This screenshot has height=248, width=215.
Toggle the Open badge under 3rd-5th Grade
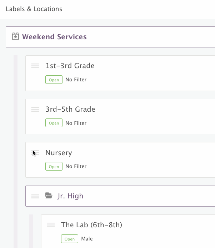point(54,123)
